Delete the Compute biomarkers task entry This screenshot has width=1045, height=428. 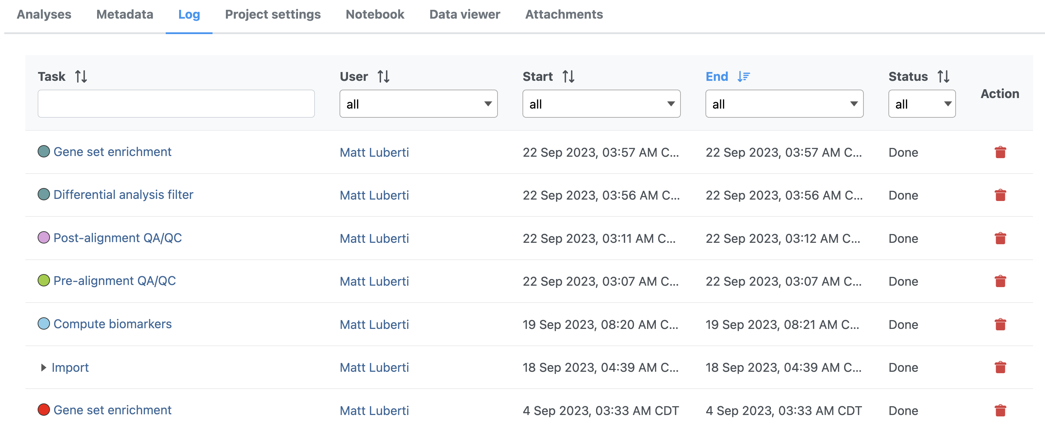(x=1000, y=325)
